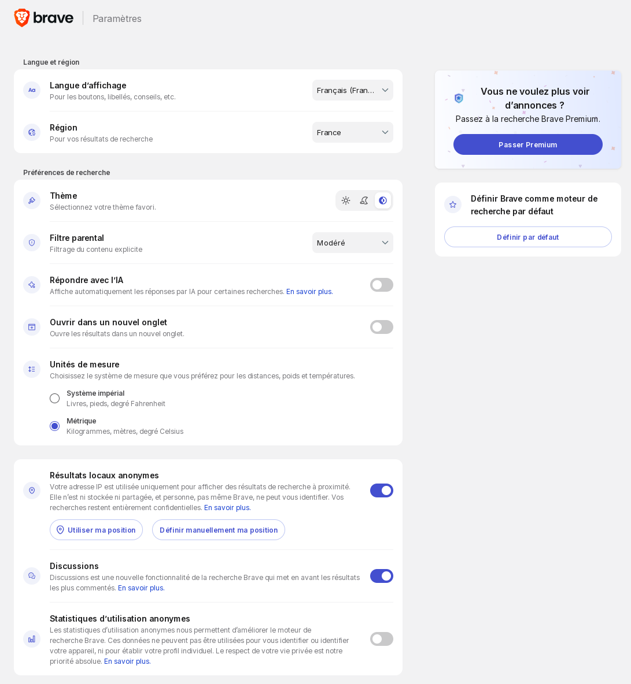The height and width of the screenshot is (684, 631).
Task: Click the Brave lion logo
Action: point(22,18)
